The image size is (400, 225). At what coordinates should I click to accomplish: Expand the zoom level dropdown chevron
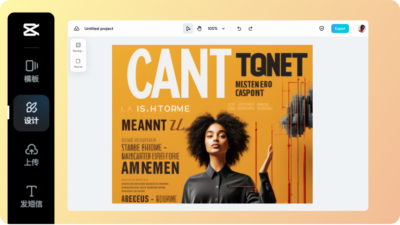223,29
